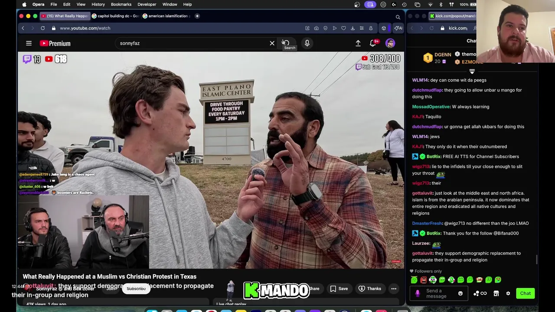Bookmark the page with heart icon
Viewport: 555px width, 312px height.
343,28
